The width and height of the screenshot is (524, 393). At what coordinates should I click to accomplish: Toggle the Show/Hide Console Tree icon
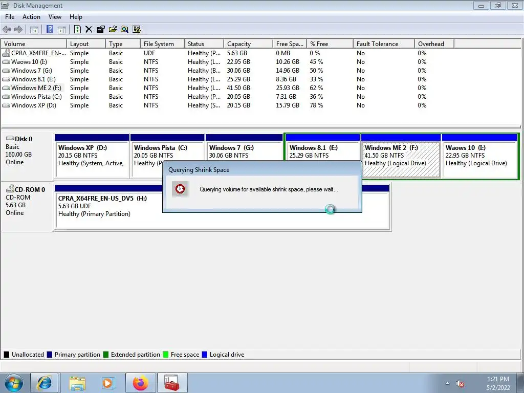click(x=34, y=29)
